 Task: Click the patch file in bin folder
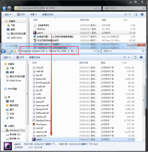pos(83,139)
